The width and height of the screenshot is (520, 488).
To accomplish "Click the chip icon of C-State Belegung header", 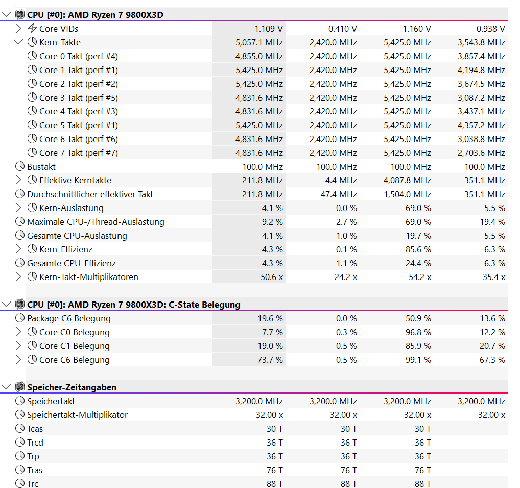I will [x=20, y=304].
